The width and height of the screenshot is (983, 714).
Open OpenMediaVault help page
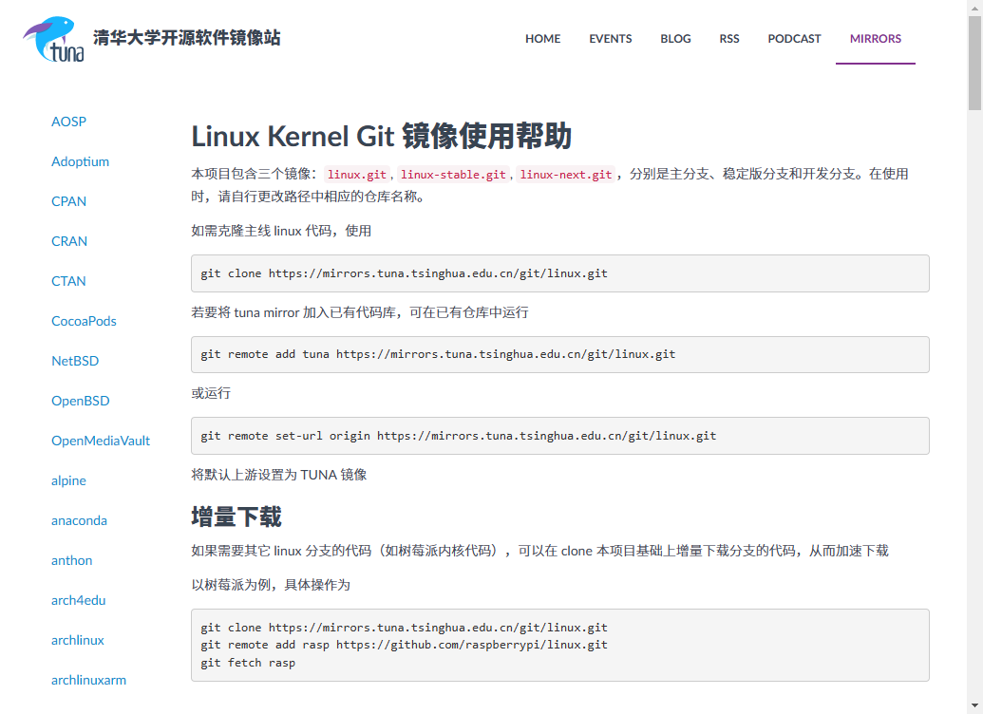pos(101,441)
